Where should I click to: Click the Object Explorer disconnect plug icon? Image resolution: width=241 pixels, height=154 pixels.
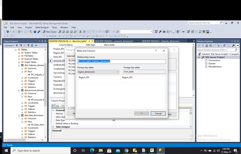(21, 45)
